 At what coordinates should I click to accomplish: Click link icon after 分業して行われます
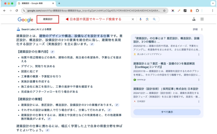[109, 110]
